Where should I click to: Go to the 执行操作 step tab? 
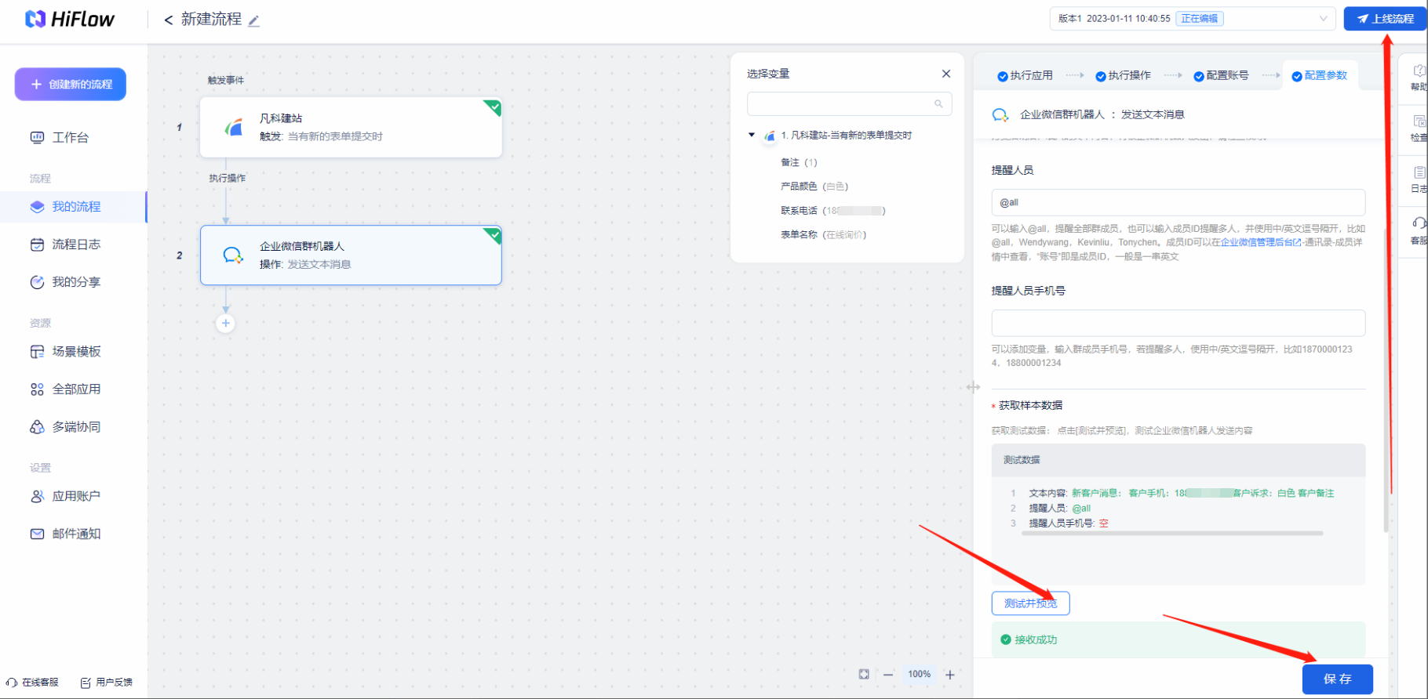point(1123,76)
